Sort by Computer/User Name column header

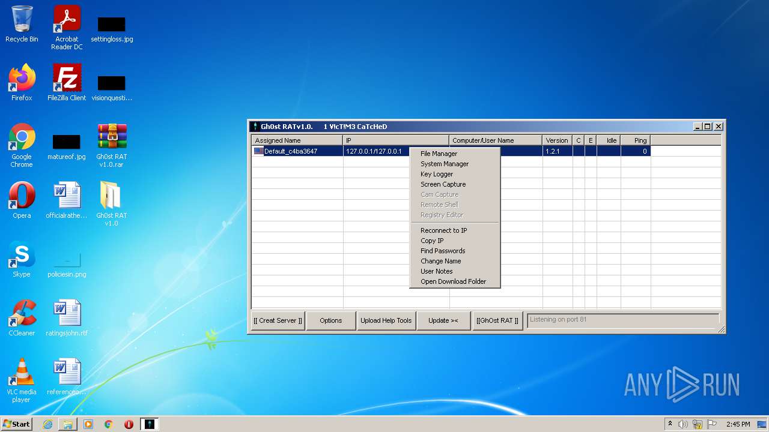click(496, 140)
